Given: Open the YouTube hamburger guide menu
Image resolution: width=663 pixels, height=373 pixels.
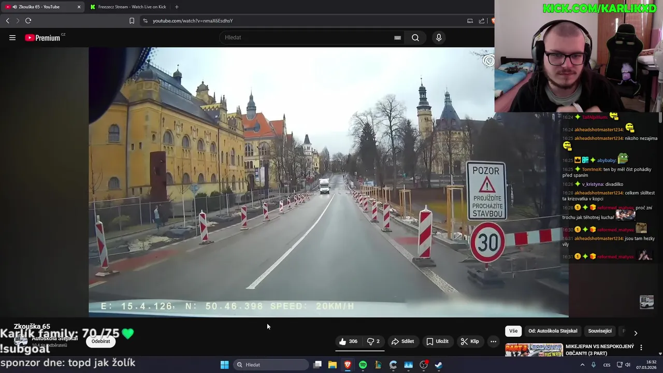Looking at the screenshot, I should pos(12,37).
